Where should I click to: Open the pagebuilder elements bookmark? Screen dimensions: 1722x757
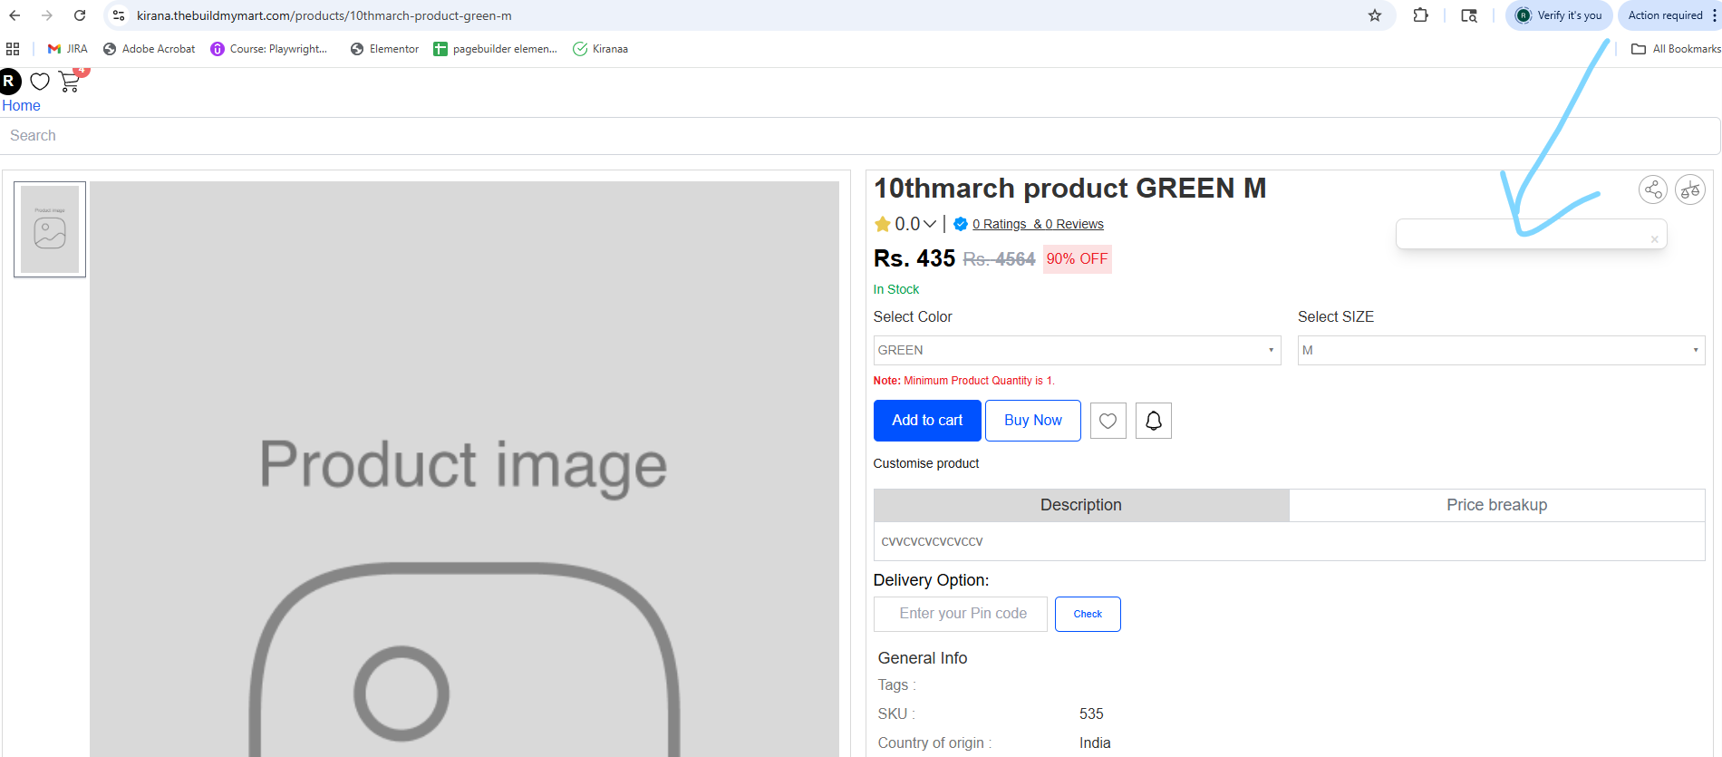(495, 49)
